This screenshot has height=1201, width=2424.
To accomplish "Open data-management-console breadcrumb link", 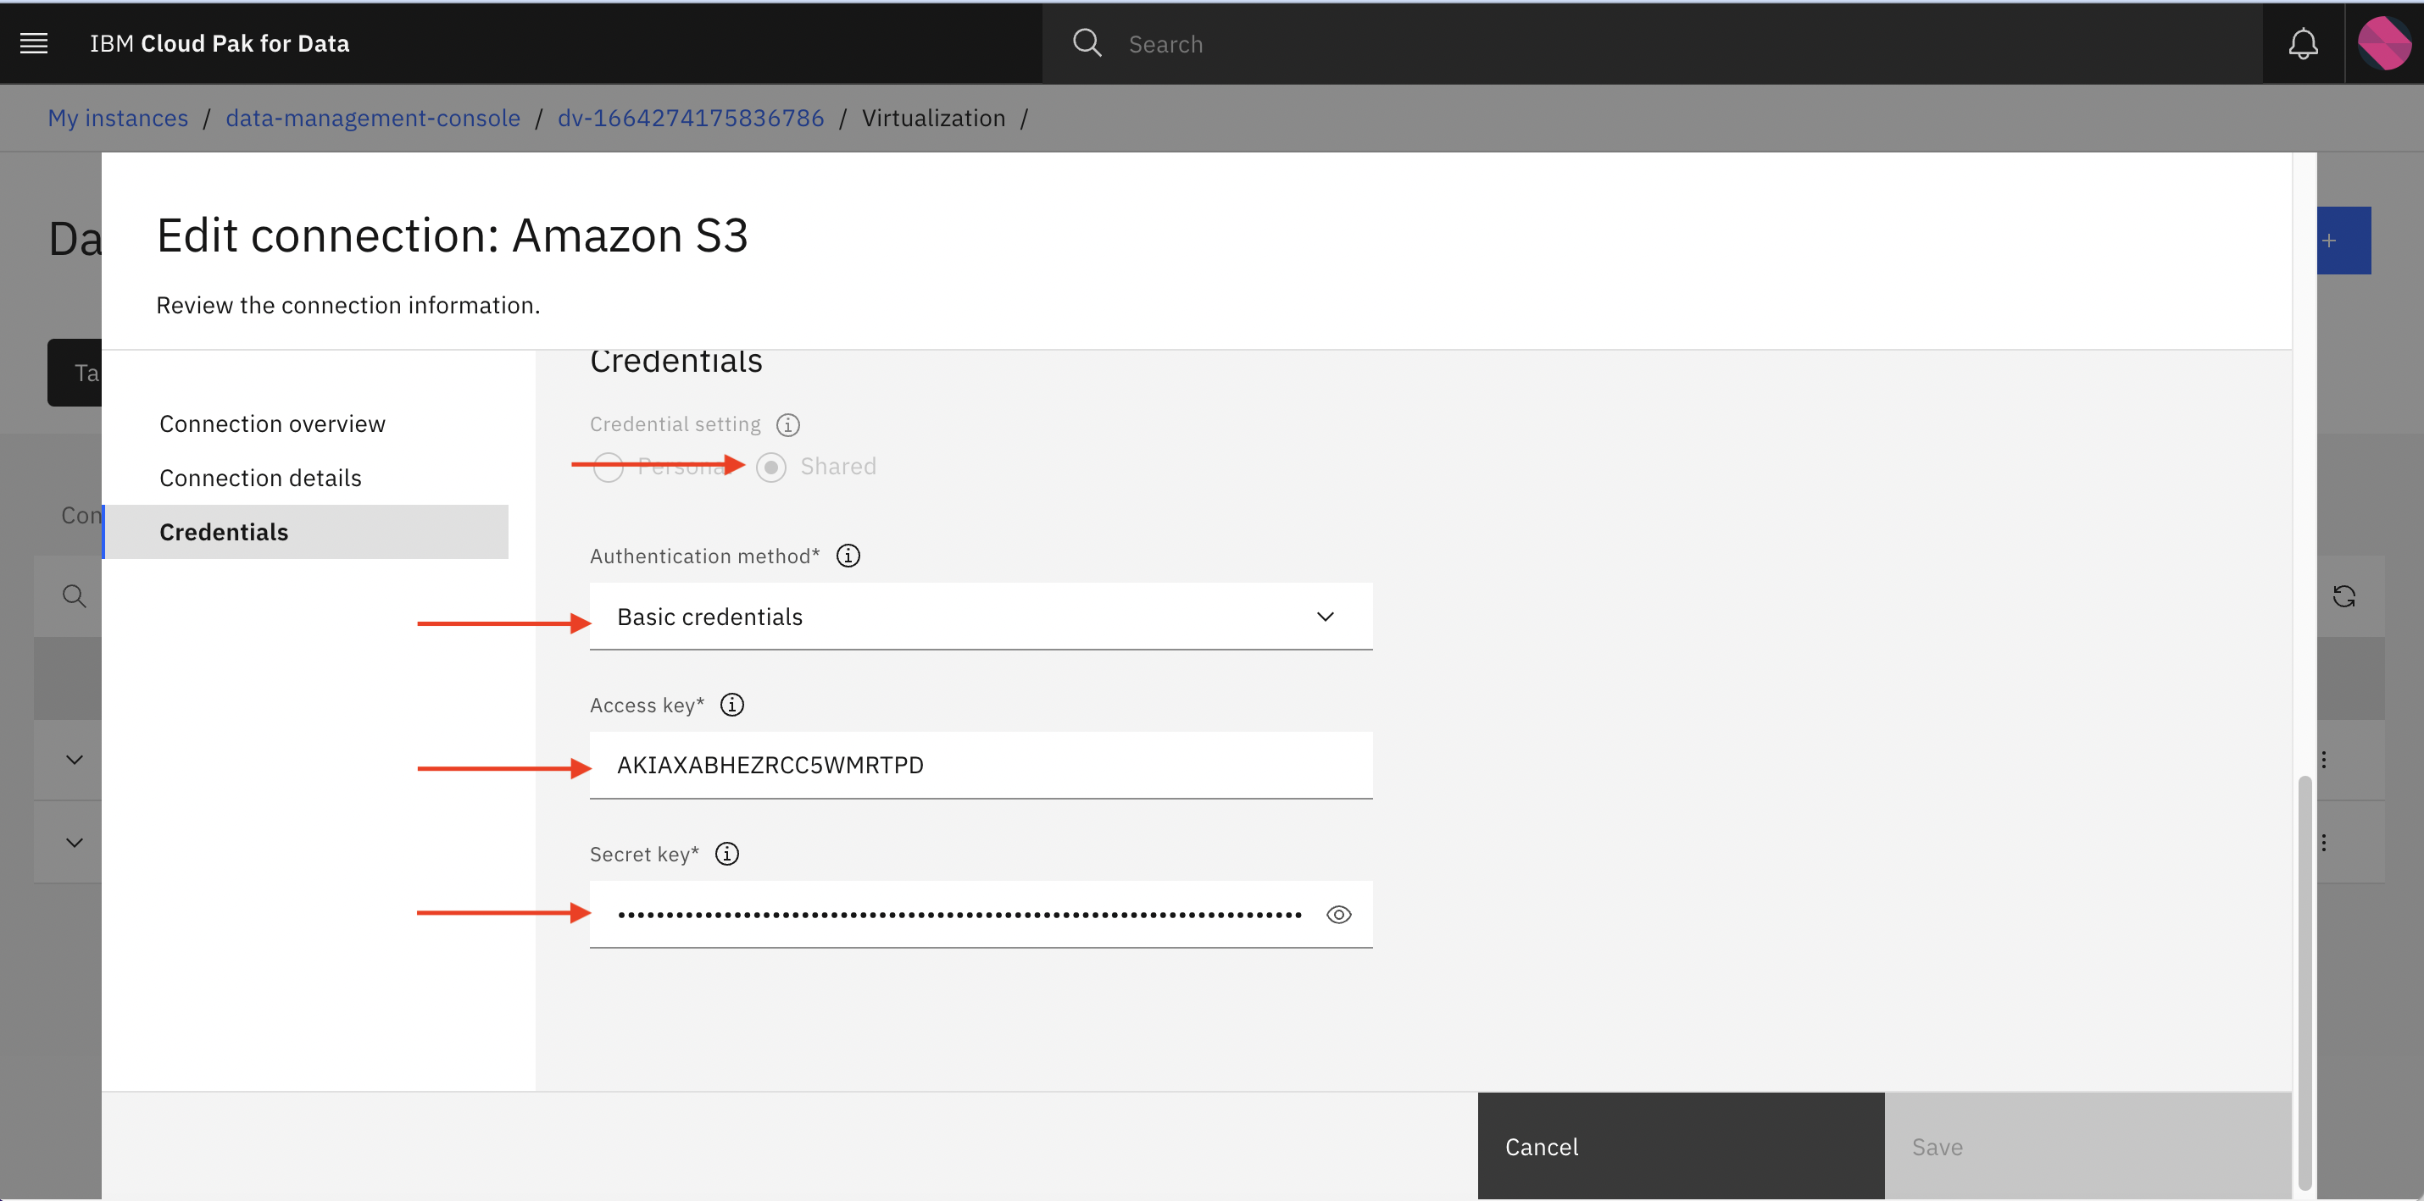I will point(373,119).
